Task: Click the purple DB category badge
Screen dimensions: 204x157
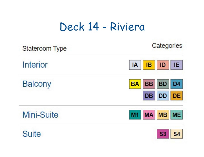Action: pyautogui.click(x=149, y=96)
